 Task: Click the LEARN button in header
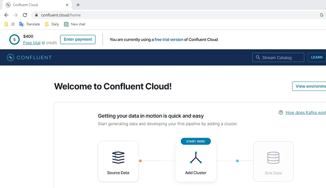point(317,57)
